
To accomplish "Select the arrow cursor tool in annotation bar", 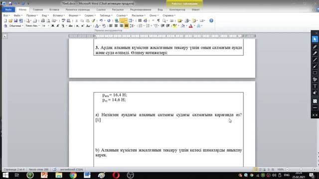I will tap(315, 39).
